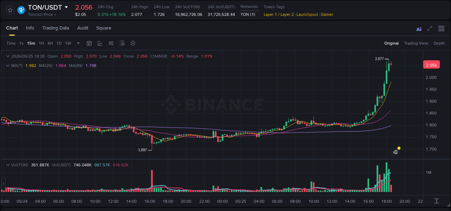
Task: Click the TON (1) network entry
Action: 248,14
